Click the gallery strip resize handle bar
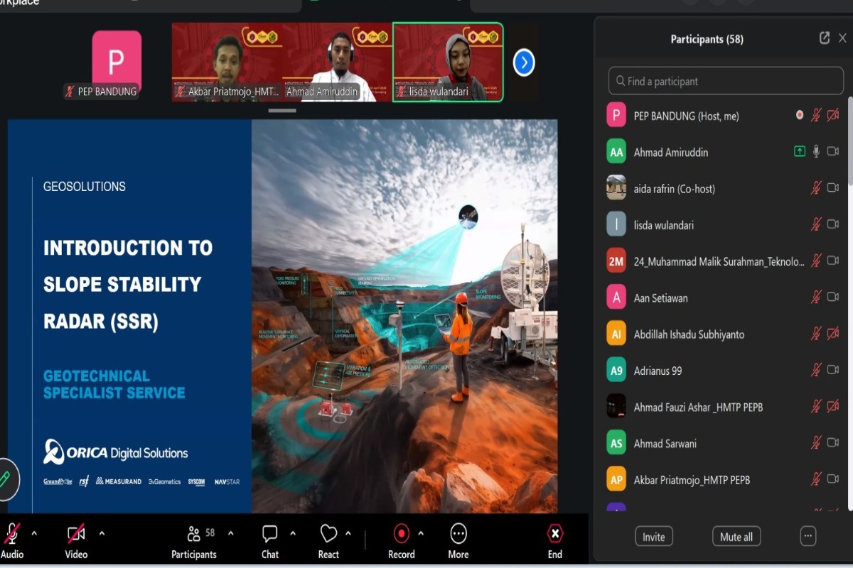The image size is (853, 568). (282, 111)
